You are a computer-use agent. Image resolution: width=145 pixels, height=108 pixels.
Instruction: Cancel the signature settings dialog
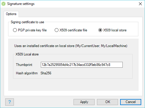131,102
